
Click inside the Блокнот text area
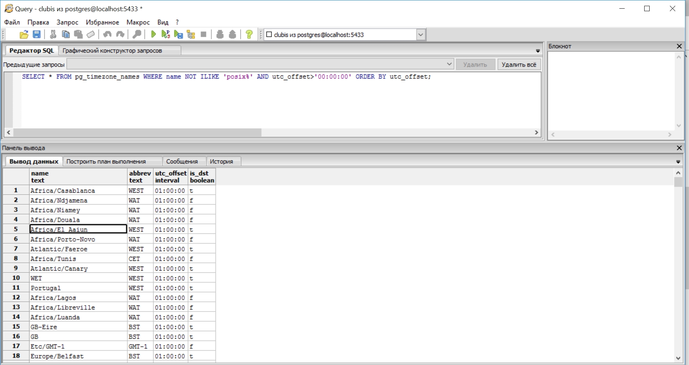click(611, 91)
